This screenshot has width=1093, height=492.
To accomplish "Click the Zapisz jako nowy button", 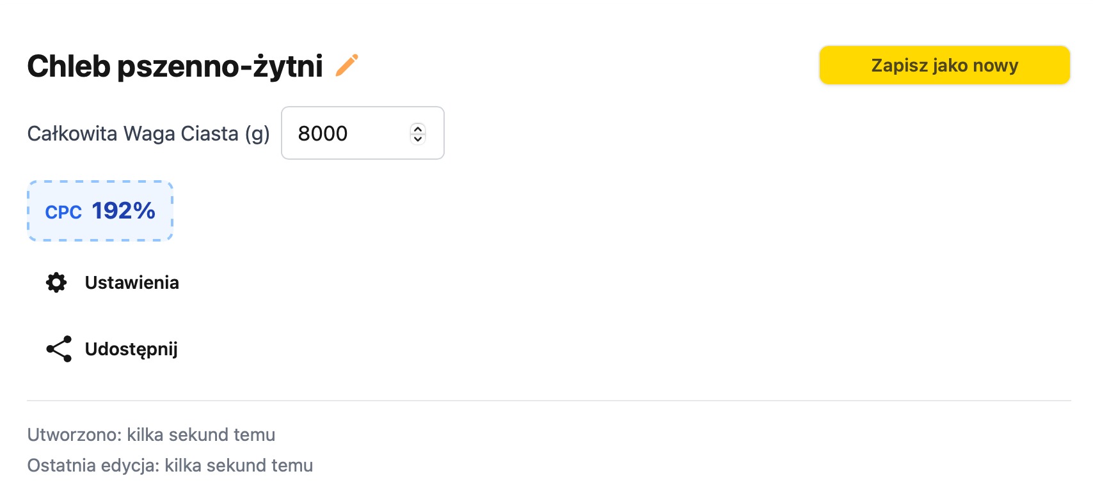I will click(x=945, y=65).
